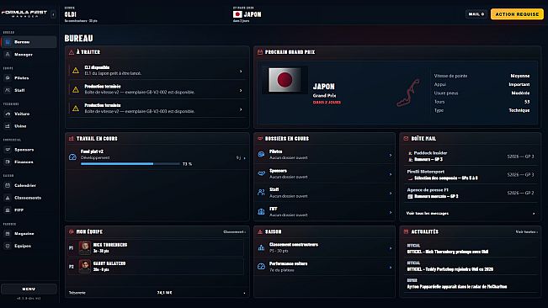Click warning icon of GB-V2-002 alert
The height and width of the screenshot is (308, 548).
(76, 90)
